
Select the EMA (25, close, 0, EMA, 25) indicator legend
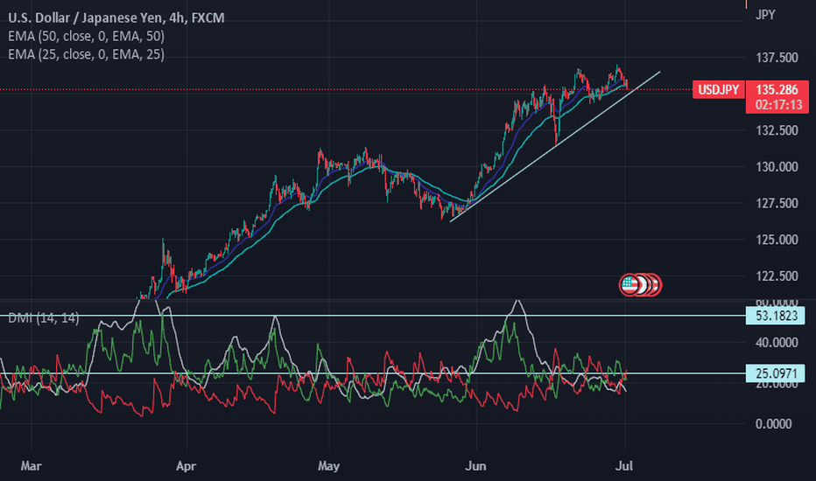pos(87,54)
